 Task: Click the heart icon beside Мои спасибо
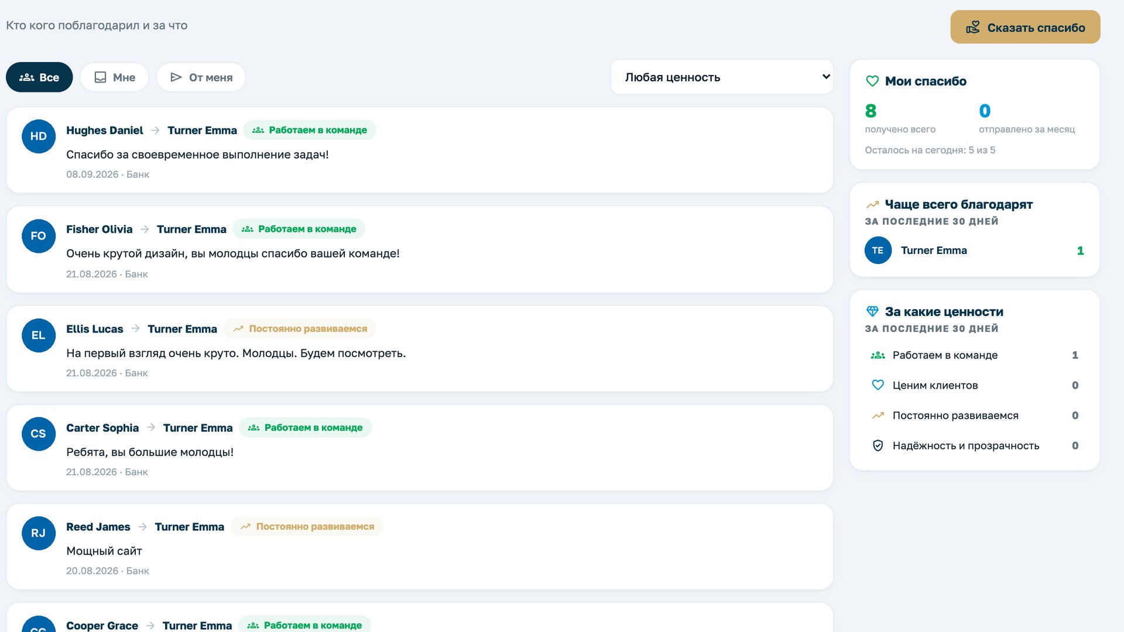[x=872, y=81]
